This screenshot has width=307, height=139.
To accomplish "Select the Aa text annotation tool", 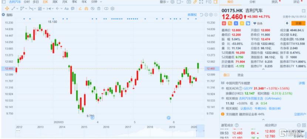I will click(x=67, y=8).
